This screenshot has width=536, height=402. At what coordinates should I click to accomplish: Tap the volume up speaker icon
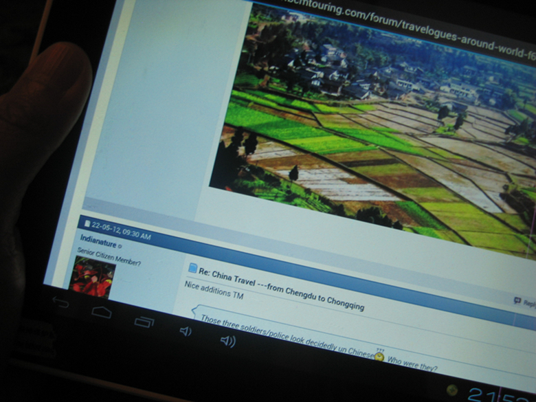click(x=228, y=341)
